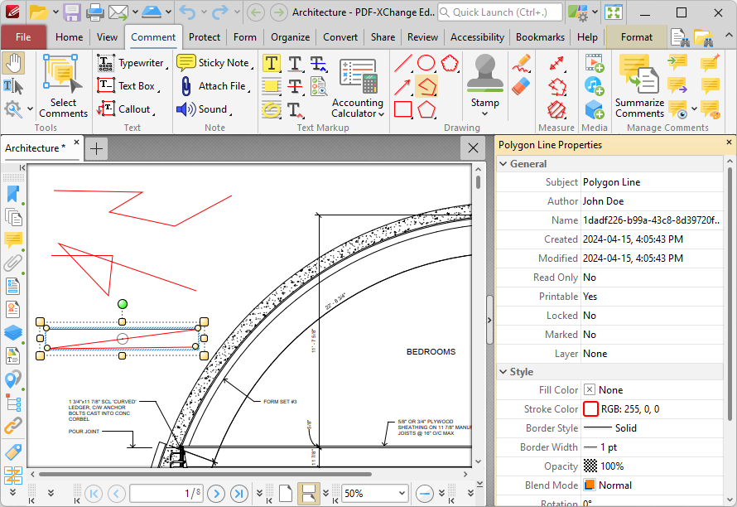This screenshot has width=737, height=507.
Task: Collapse the ribbon with the chevron
Action: click(728, 35)
